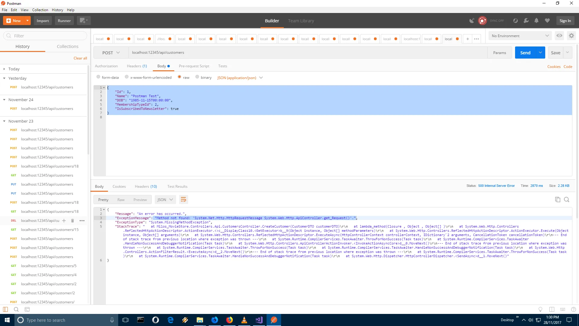Open the Collections sidebar tab
This screenshot has width=579, height=326.
pos(68,46)
